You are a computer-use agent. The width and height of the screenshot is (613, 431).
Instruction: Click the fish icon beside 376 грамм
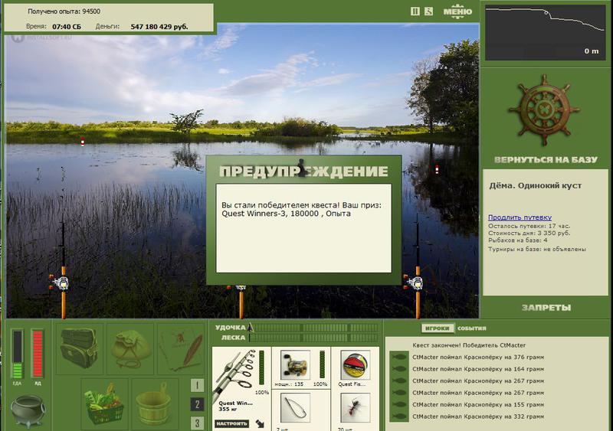[x=398, y=358]
